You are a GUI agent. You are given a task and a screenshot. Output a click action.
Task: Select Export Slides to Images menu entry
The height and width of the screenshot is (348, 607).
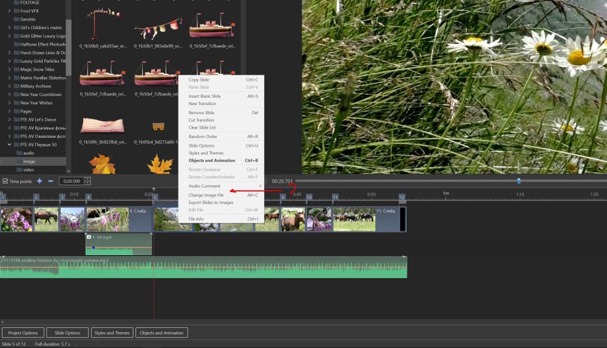pos(211,202)
